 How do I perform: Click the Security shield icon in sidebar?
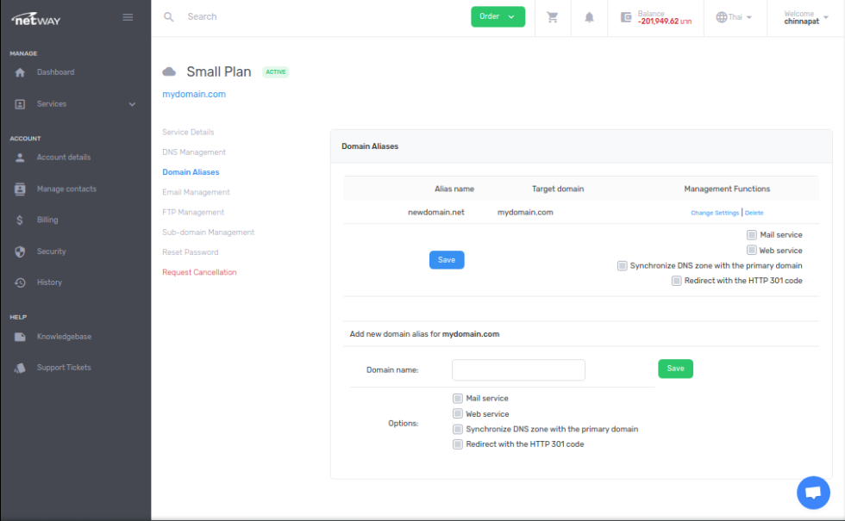20,251
